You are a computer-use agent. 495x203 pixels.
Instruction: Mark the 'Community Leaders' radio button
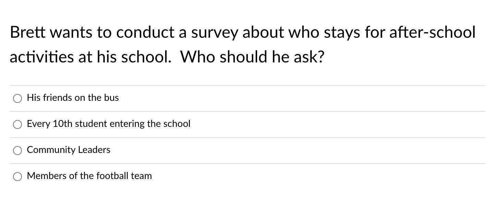pyautogui.click(x=17, y=151)
